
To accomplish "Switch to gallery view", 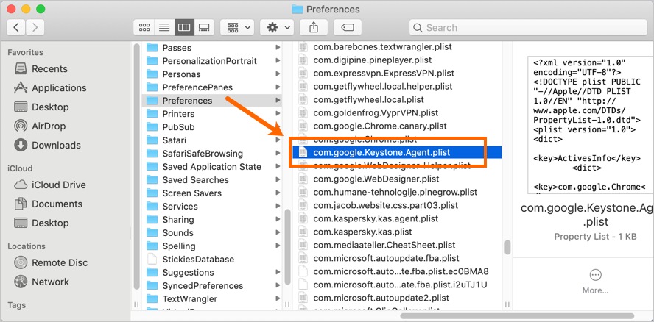I will point(205,27).
